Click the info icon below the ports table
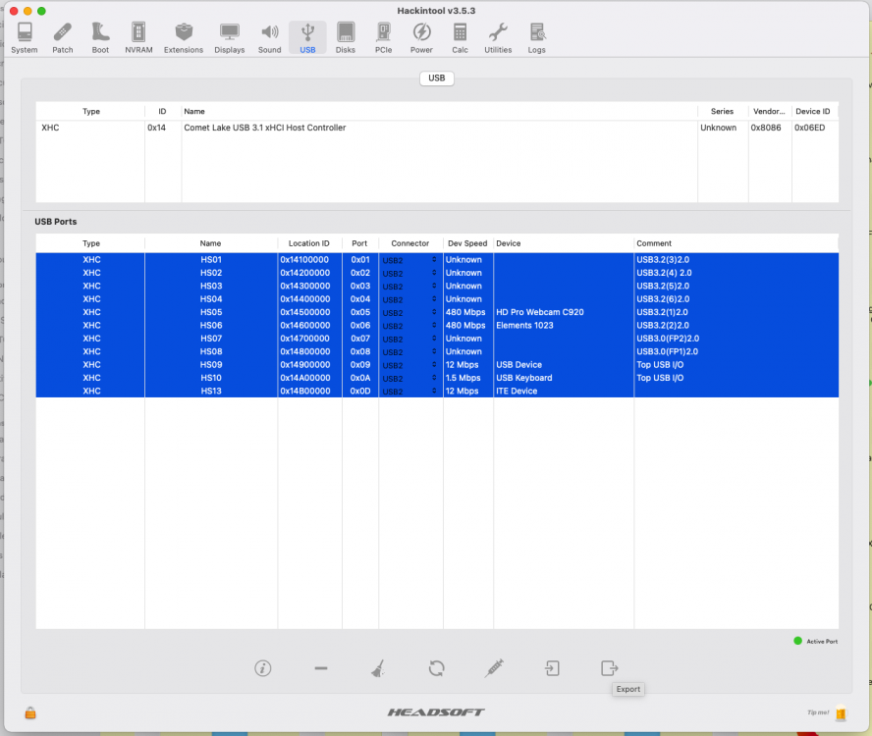872x736 pixels. pyautogui.click(x=263, y=668)
